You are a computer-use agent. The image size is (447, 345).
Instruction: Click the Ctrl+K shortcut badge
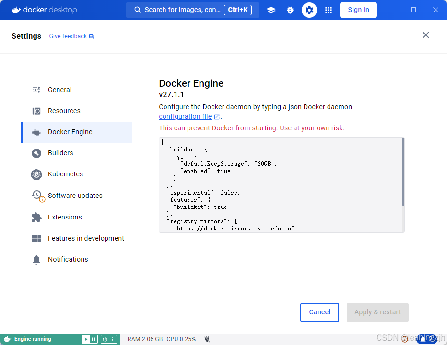point(238,10)
